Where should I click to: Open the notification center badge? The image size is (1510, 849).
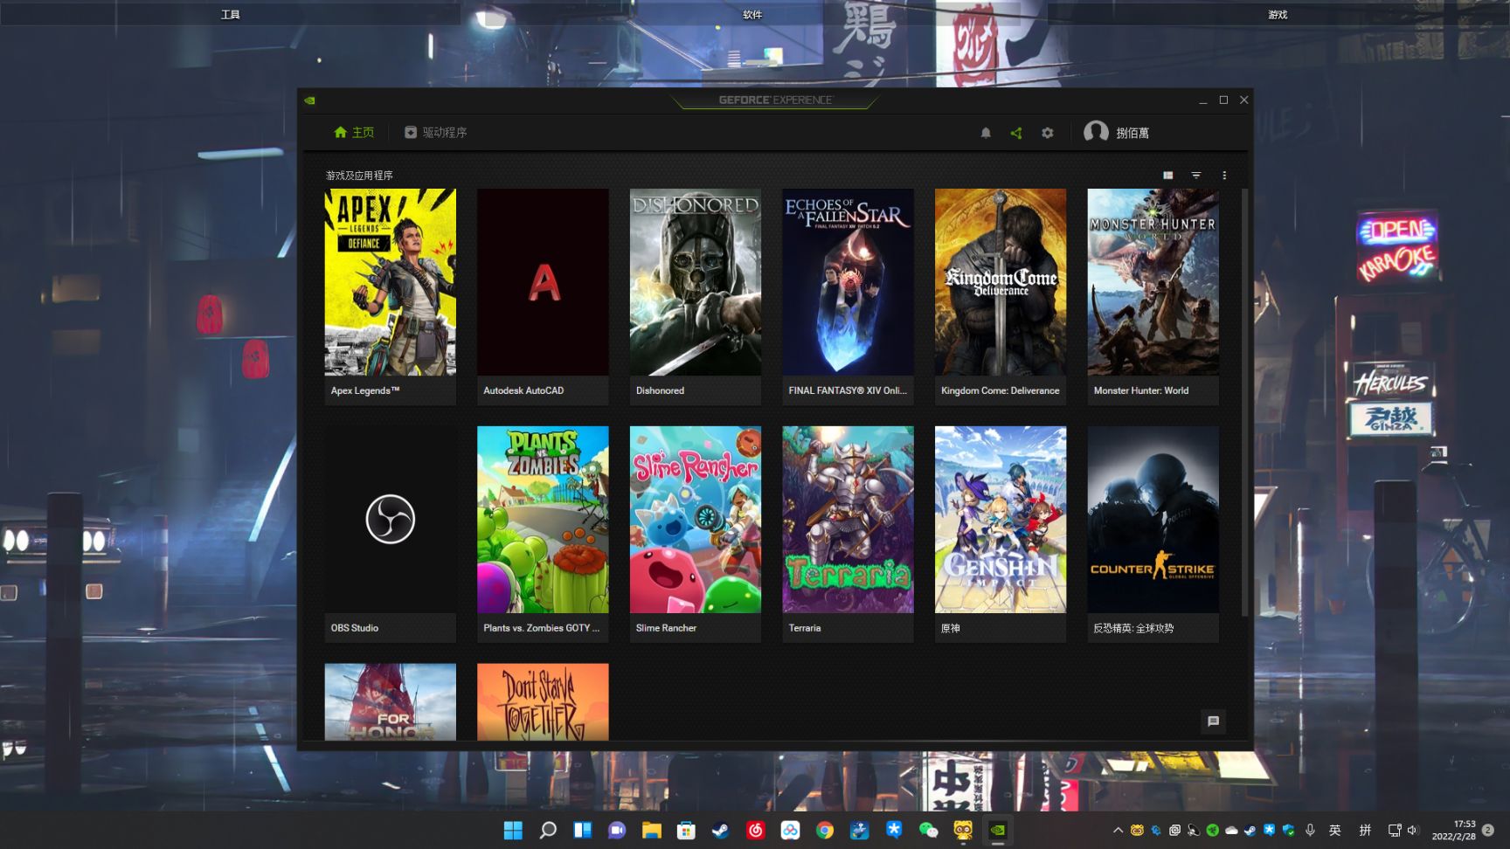1488,830
